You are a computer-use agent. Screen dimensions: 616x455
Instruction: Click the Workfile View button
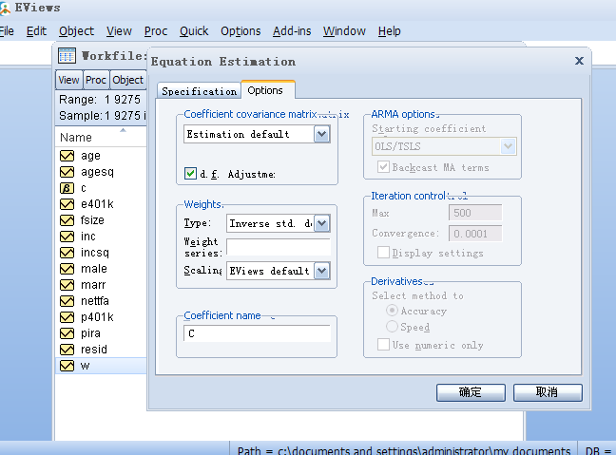[68, 80]
